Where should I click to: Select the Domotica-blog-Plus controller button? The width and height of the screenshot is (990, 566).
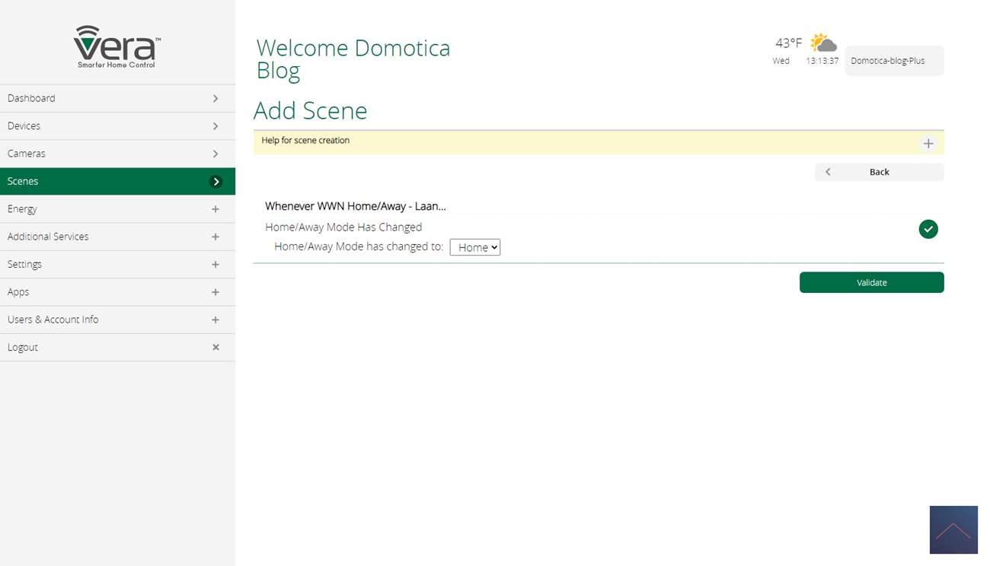point(893,61)
